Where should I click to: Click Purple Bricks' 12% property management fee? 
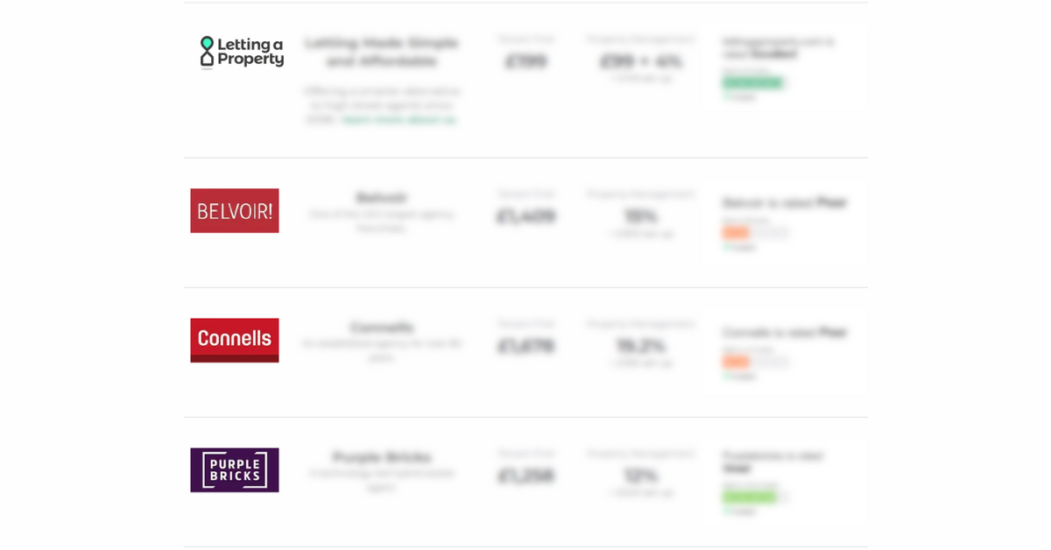[641, 476]
